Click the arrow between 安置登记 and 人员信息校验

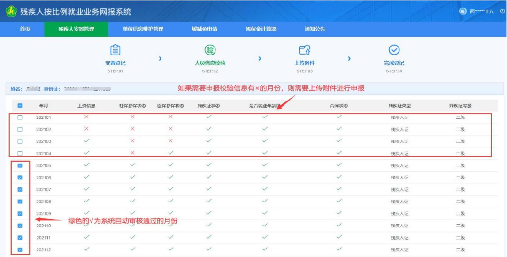click(x=160, y=59)
